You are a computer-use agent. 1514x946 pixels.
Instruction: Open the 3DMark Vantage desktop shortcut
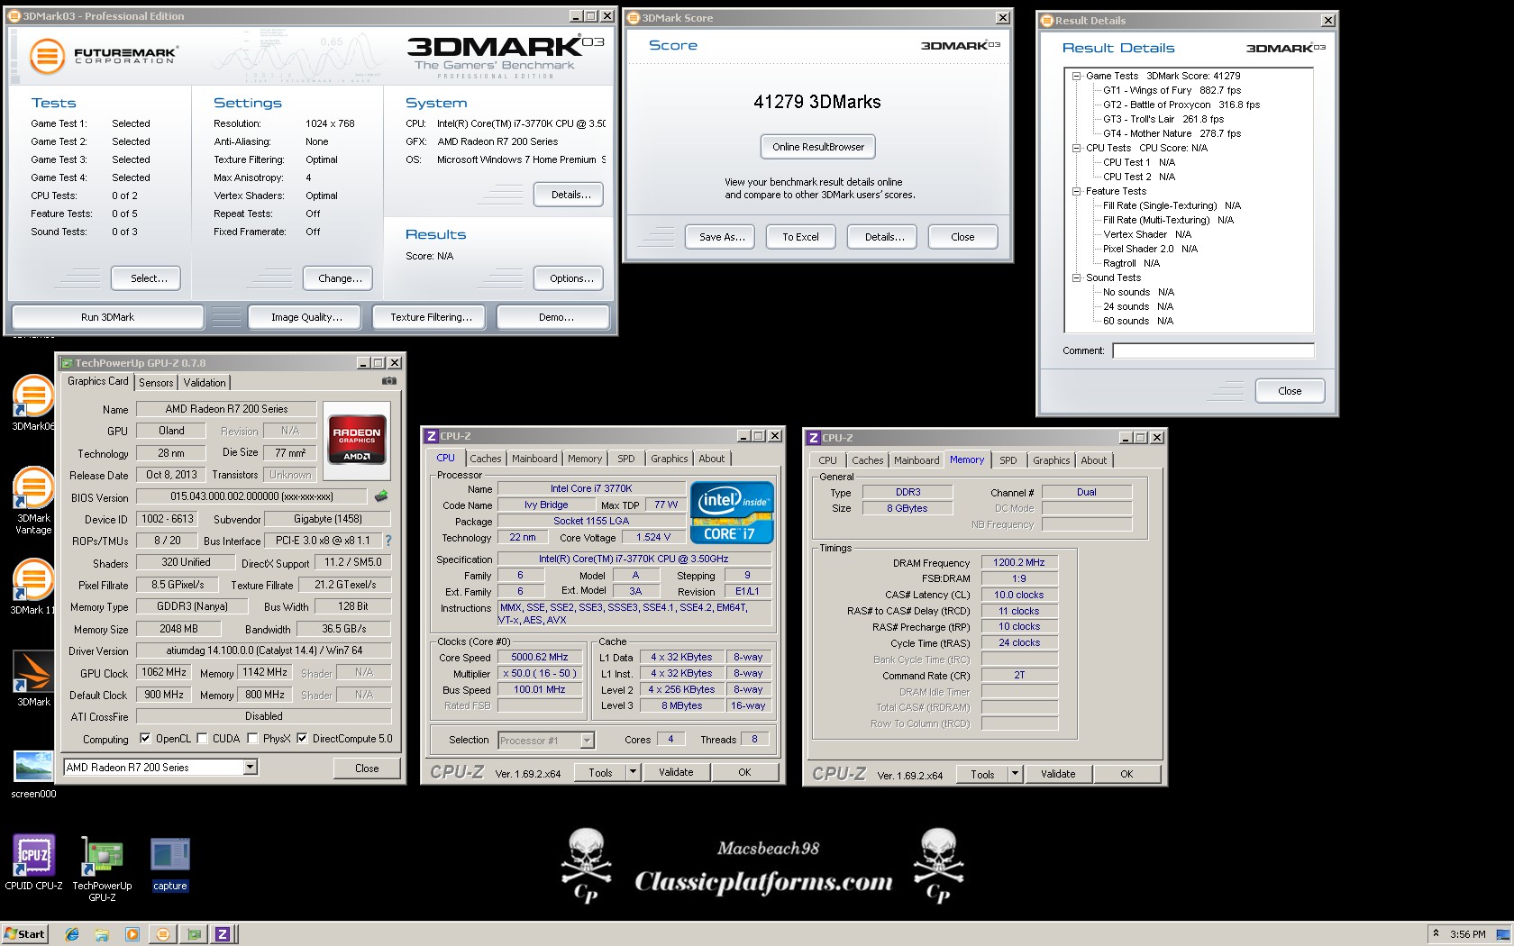point(33,499)
